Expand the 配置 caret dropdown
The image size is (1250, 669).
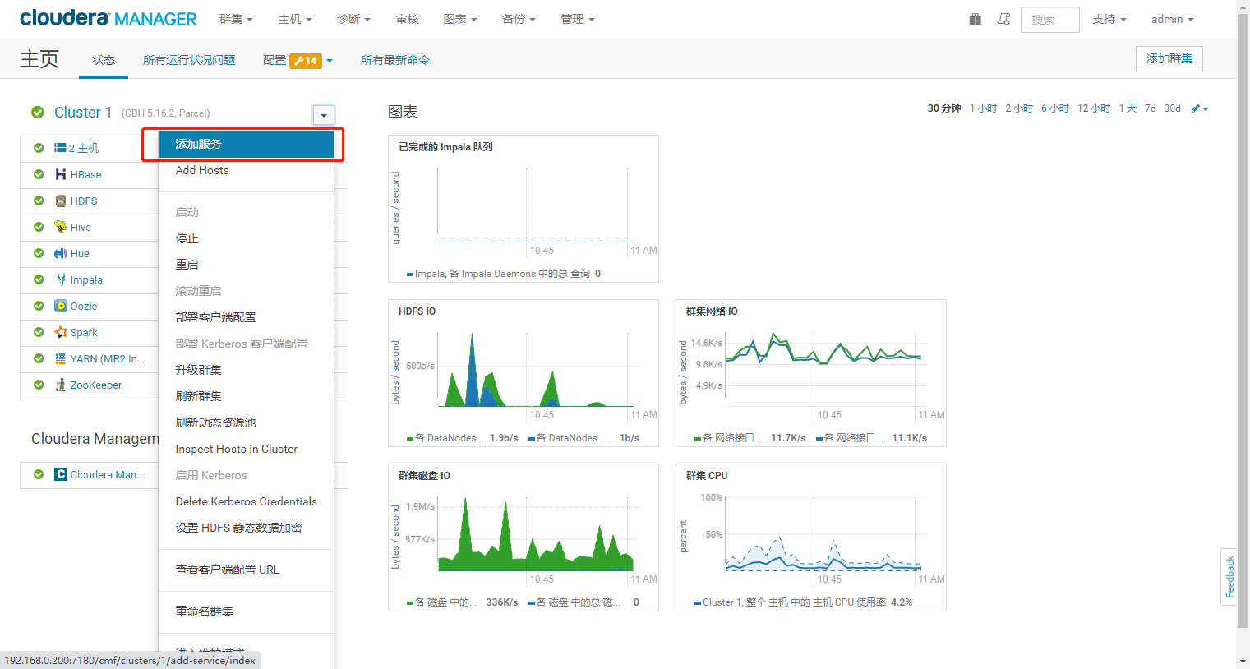330,61
